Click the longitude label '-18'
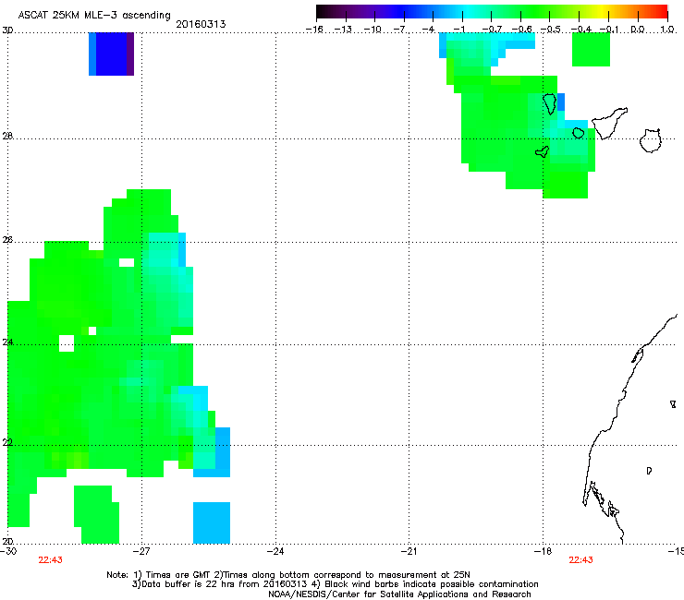 point(544,551)
